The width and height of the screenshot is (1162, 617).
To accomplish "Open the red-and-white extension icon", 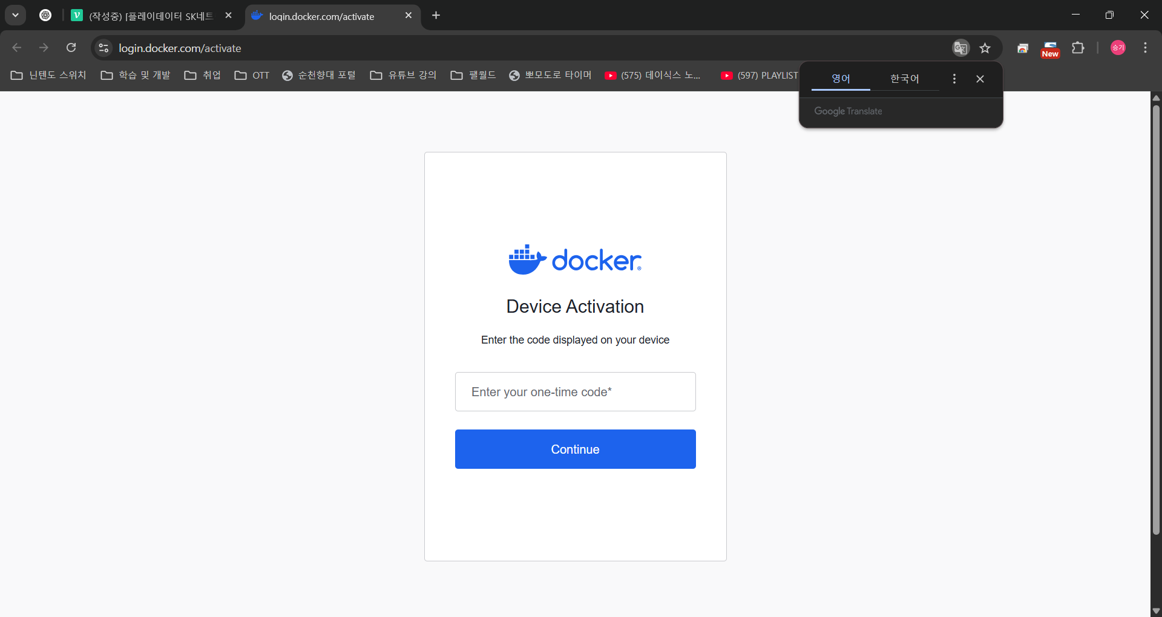I will [1023, 48].
